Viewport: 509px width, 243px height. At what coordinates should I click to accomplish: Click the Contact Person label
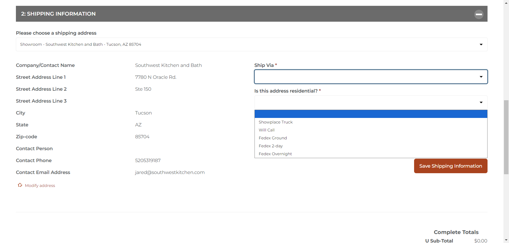click(34, 149)
